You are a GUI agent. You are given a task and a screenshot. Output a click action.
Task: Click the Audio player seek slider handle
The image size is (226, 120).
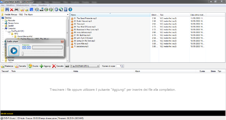tap(23, 54)
